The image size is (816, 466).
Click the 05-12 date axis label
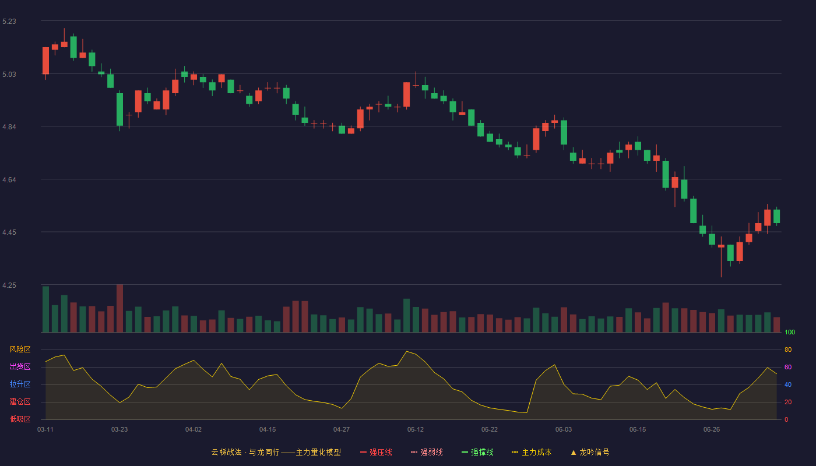(416, 429)
